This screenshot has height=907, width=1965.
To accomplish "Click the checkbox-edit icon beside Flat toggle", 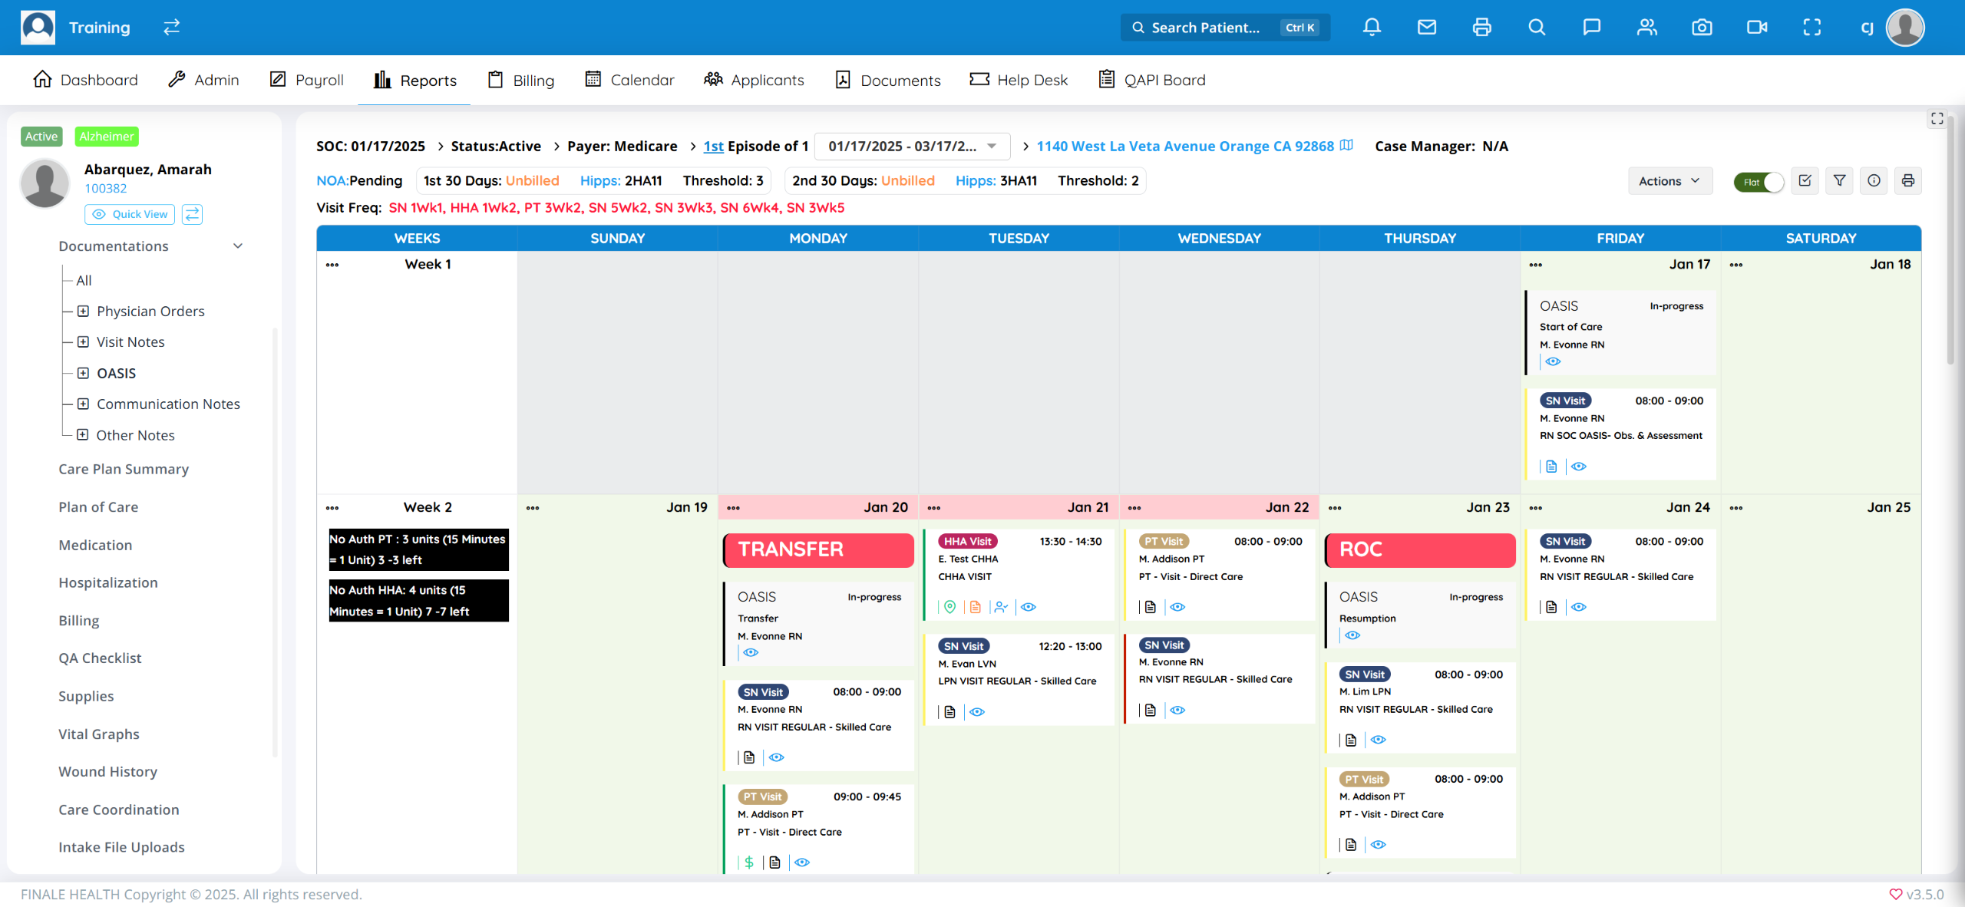I will [1805, 181].
